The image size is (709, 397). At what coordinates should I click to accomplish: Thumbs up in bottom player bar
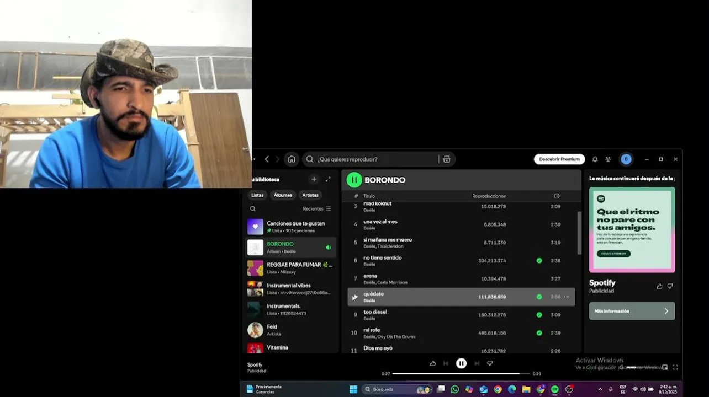[432, 363]
